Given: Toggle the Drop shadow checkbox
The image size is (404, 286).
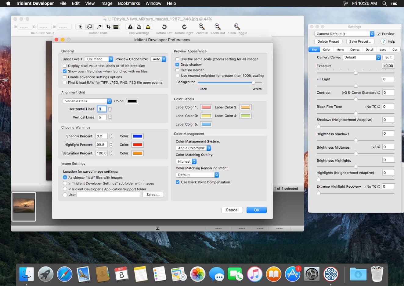Looking at the screenshot, I should [x=177, y=65].
